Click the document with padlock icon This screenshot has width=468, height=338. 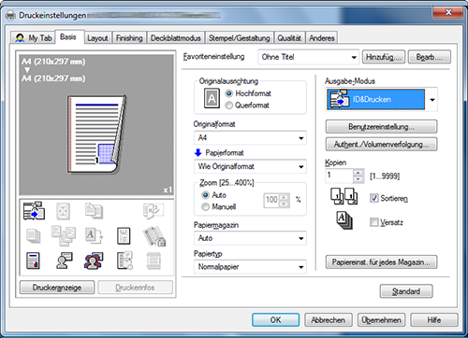(x=154, y=236)
